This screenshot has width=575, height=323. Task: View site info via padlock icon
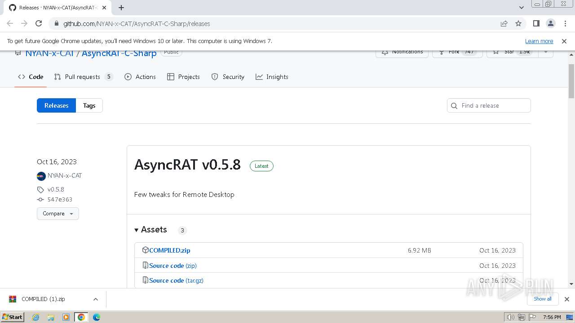[56, 23]
